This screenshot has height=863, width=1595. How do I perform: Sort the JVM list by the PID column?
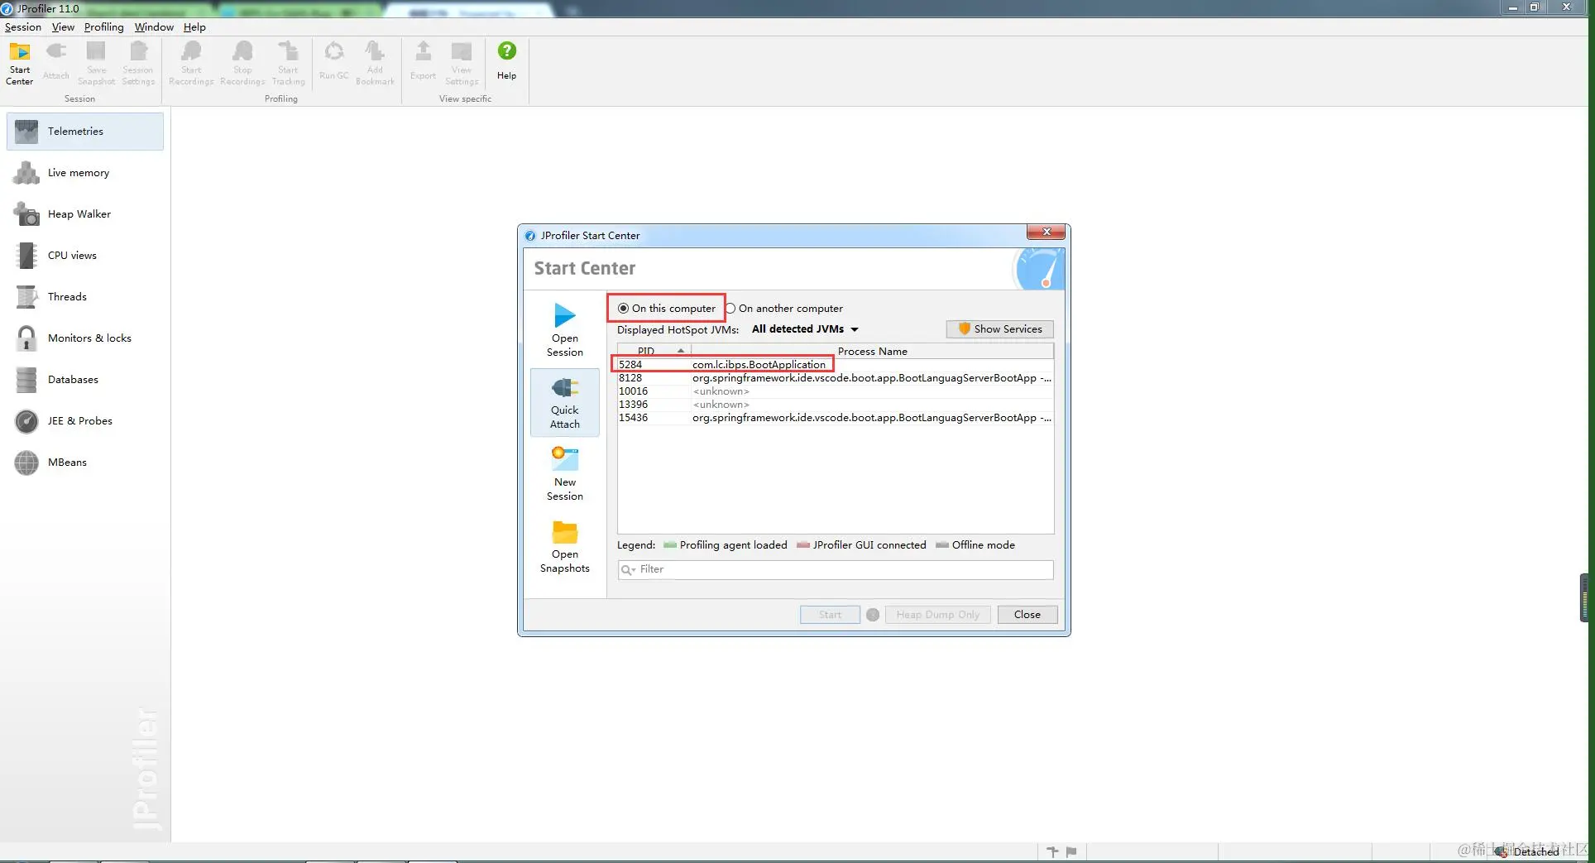click(x=654, y=351)
